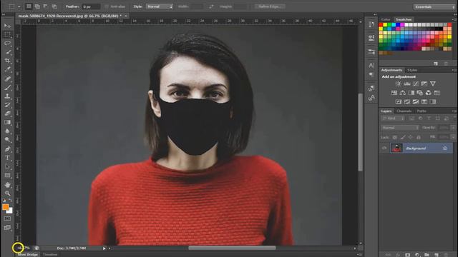This screenshot has height=257, width=458.
Task: Select the Zoom tool in toolbar
Action: [7, 193]
